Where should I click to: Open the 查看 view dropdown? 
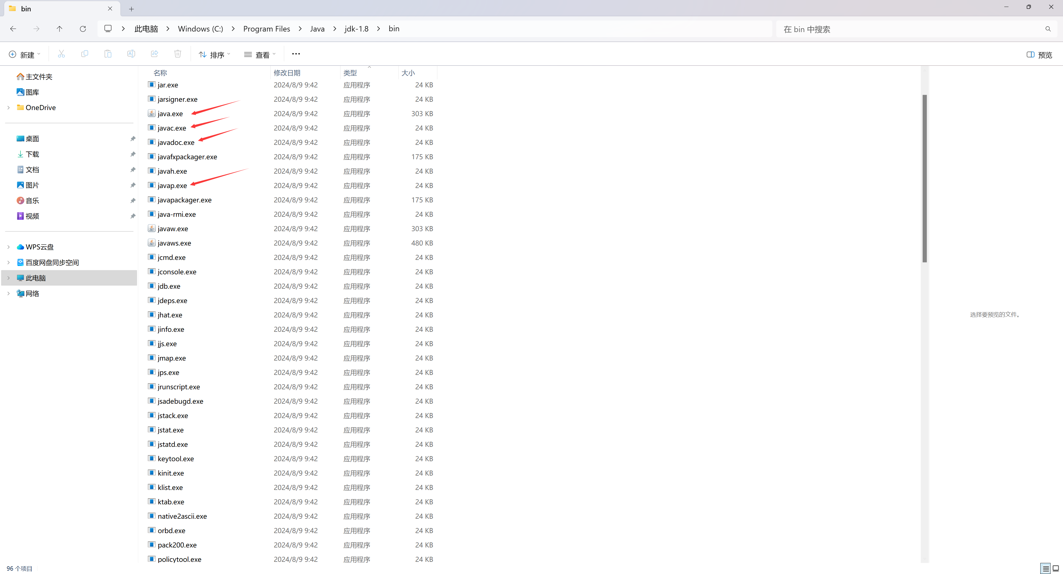260,54
